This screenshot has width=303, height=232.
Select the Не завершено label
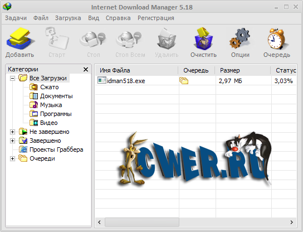(49, 132)
